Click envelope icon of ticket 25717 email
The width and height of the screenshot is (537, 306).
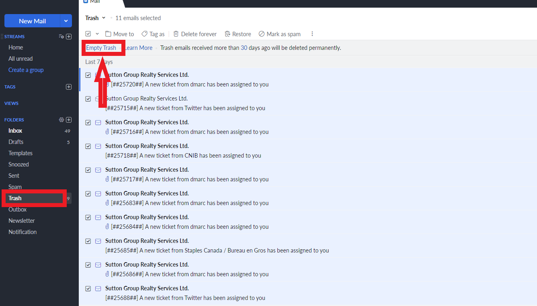pyautogui.click(x=98, y=170)
